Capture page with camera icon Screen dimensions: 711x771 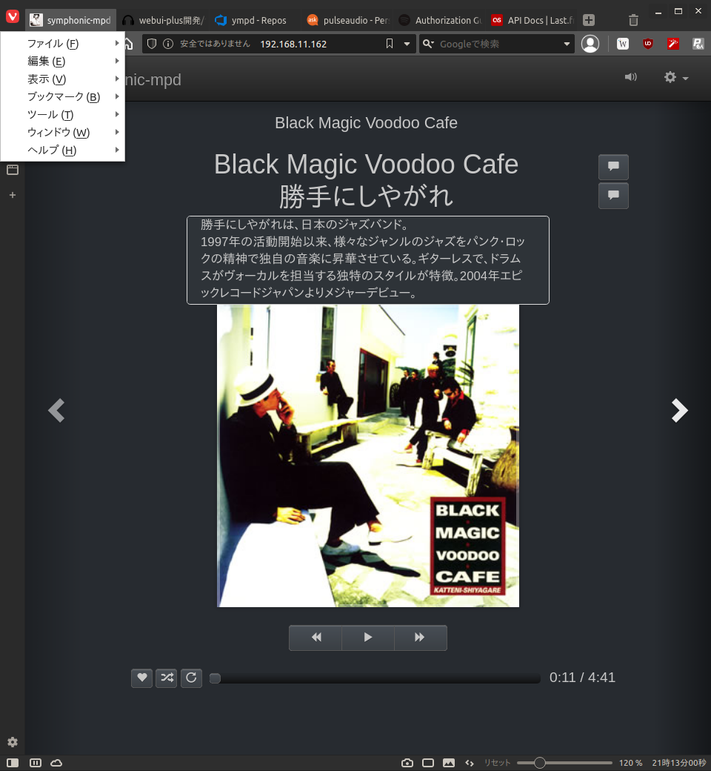coord(407,763)
